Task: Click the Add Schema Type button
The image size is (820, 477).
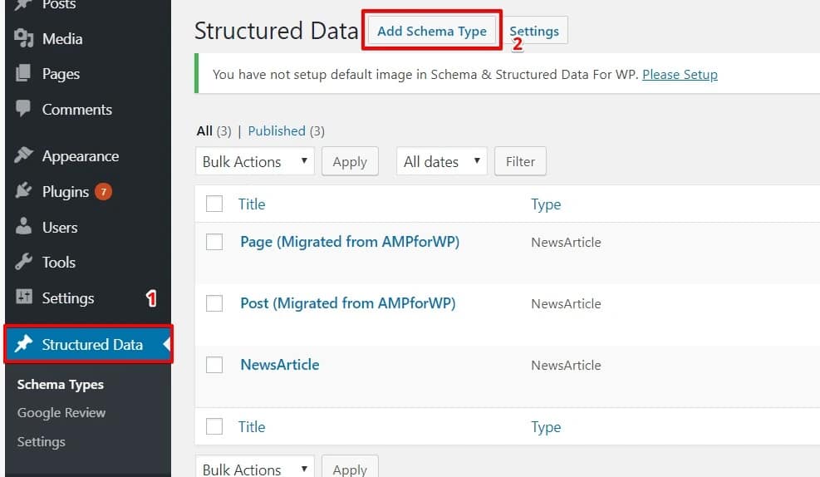Action: [x=432, y=31]
